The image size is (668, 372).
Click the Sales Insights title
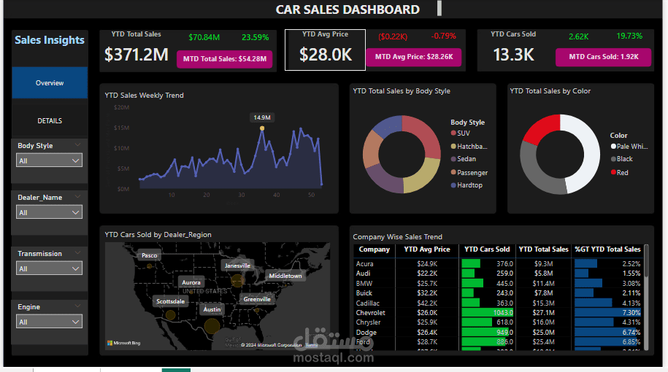50,40
